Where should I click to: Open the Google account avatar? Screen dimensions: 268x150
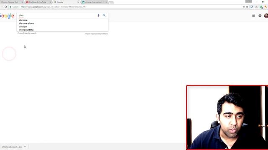266,16
